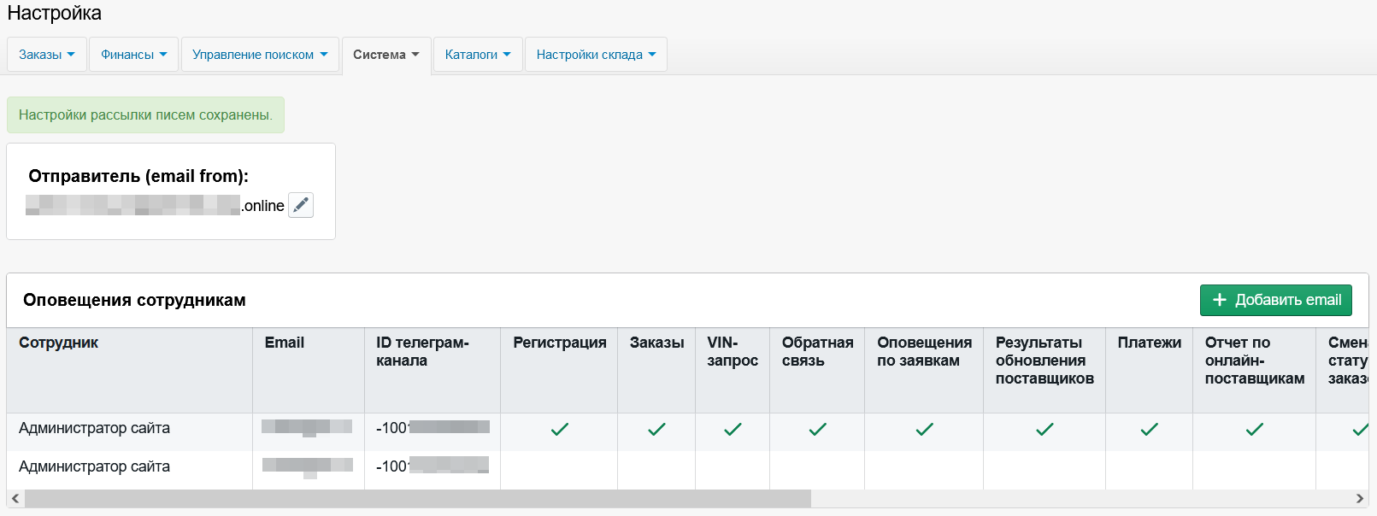Toggle Оповещения по заявкам checkmark in first row
The width and height of the screenshot is (1377, 516).
click(924, 429)
